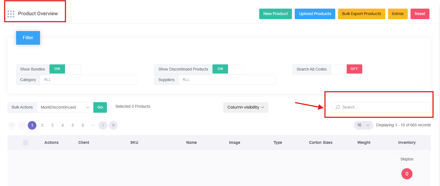Screen dimensions: 440x186
Task: Toggle Show Discontinued Products switch
Action: [x=228, y=69]
